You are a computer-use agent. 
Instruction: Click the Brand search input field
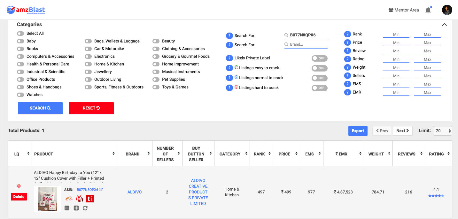(306, 44)
